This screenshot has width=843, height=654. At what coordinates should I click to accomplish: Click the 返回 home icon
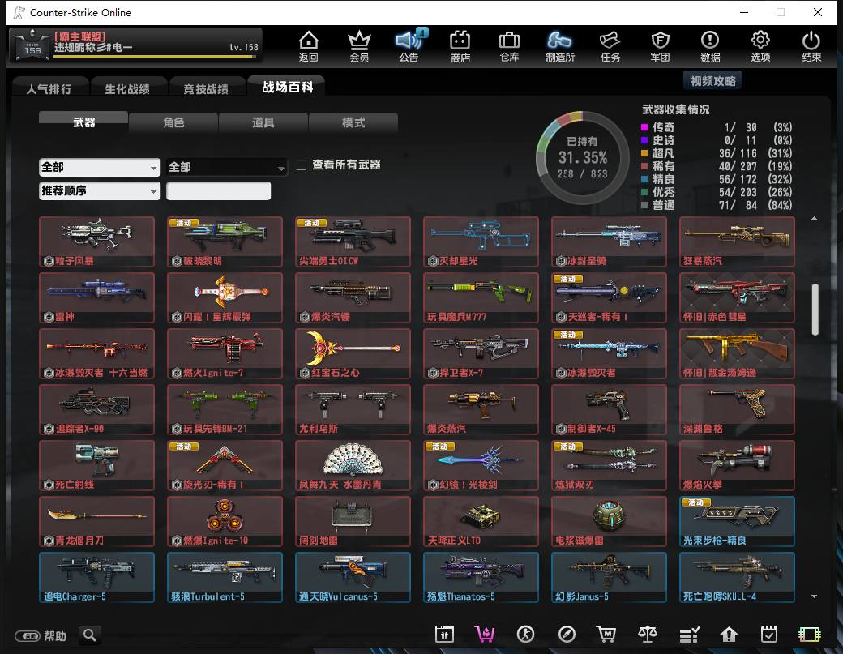click(x=309, y=45)
